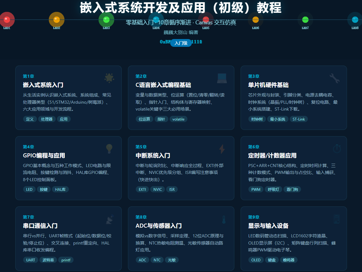362x272 pixels.
Task: Click the 第1章 label
Action: 28,76
